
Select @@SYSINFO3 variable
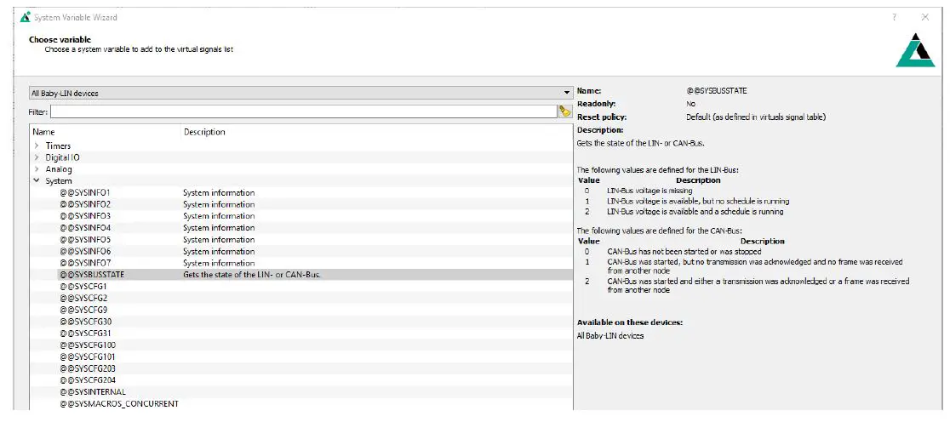[85, 216]
